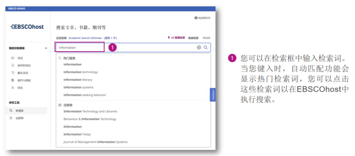Open 项目 in the sidebar
This screenshot has width=355, height=156.
pyautogui.click(x=20, y=58)
